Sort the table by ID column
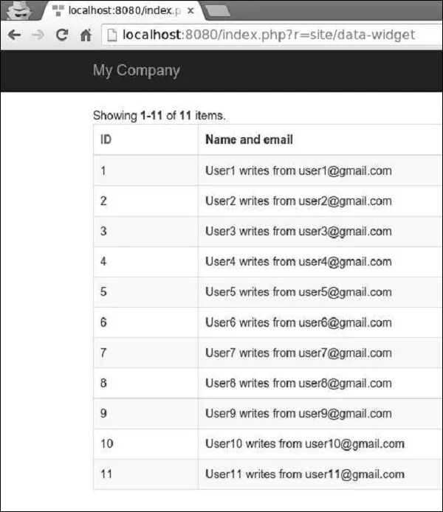443x512 pixels. tap(106, 139)
